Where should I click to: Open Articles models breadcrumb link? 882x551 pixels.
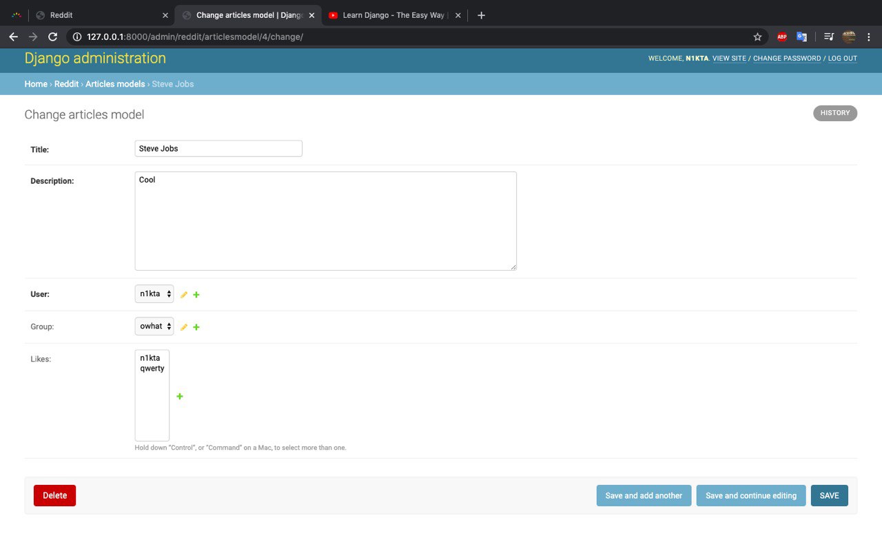(x=115, y=84)
